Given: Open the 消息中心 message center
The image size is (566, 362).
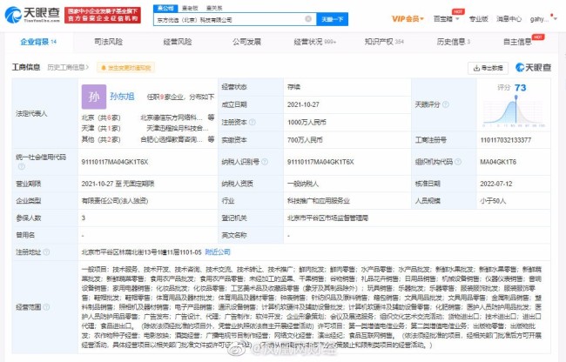Looking at the screenshot, I should coord(509,19).
